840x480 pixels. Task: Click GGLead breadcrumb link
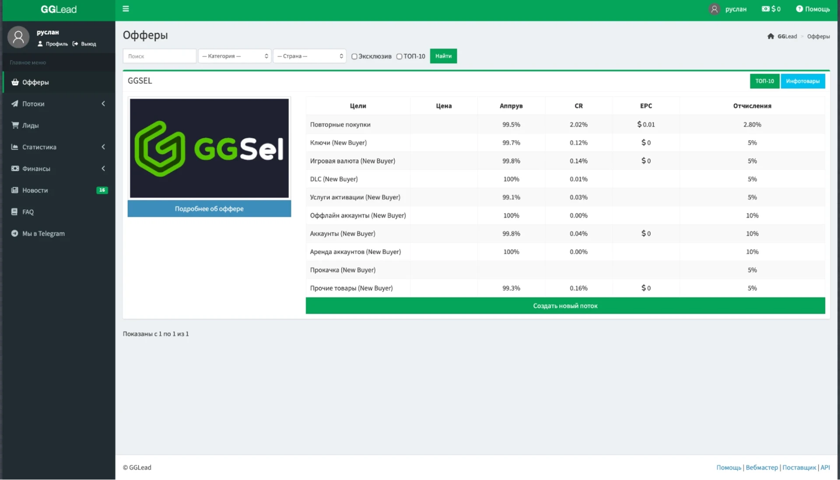[x=787, y=36]
